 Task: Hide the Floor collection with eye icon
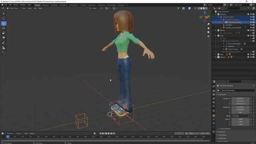pos(251,36)
